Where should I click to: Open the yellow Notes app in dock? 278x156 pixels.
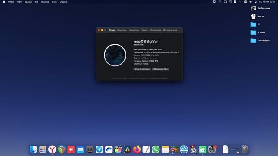tap(165, 149)
